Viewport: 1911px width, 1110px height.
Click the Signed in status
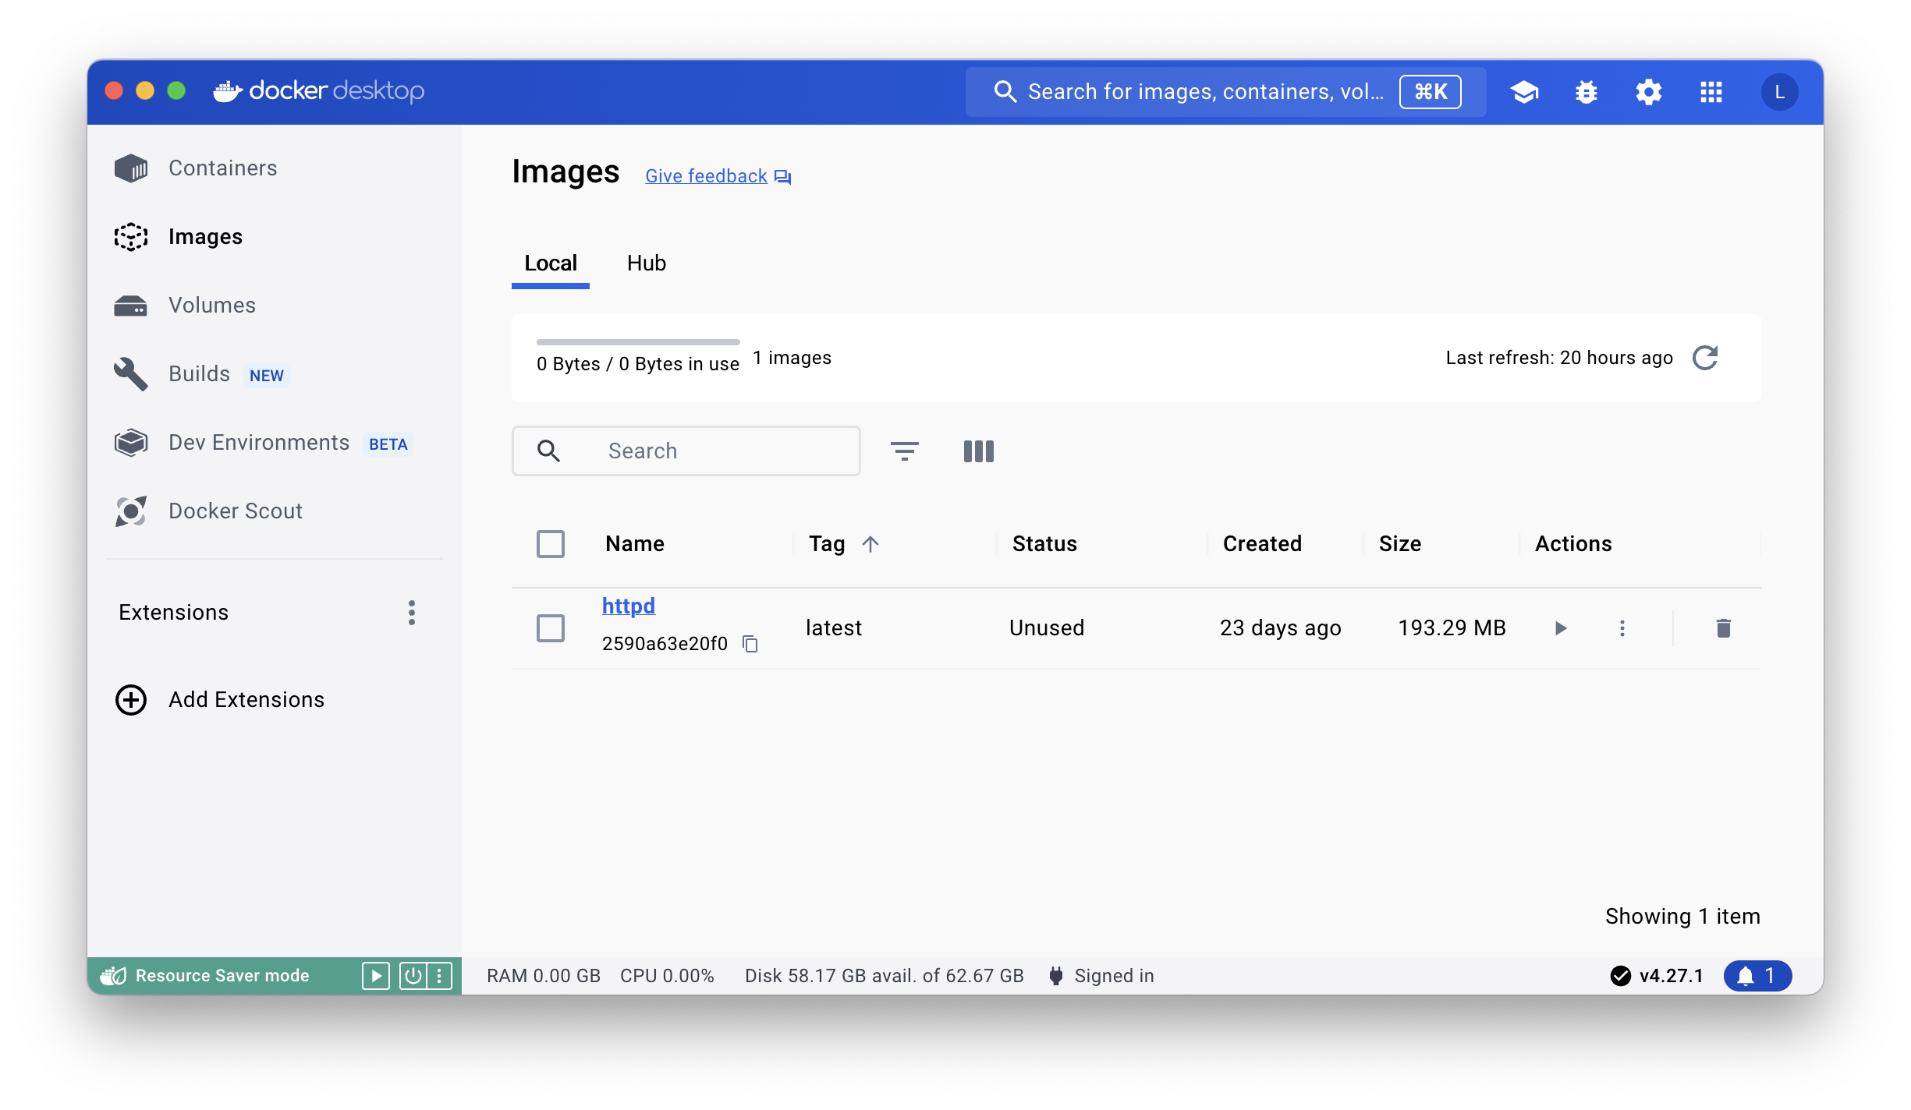click(1114, 976)
